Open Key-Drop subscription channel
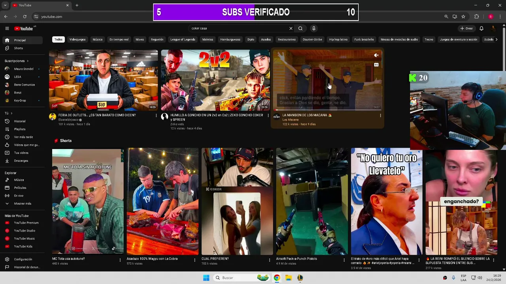The height and width of the screenshot is (284, 506). [23, 101]
